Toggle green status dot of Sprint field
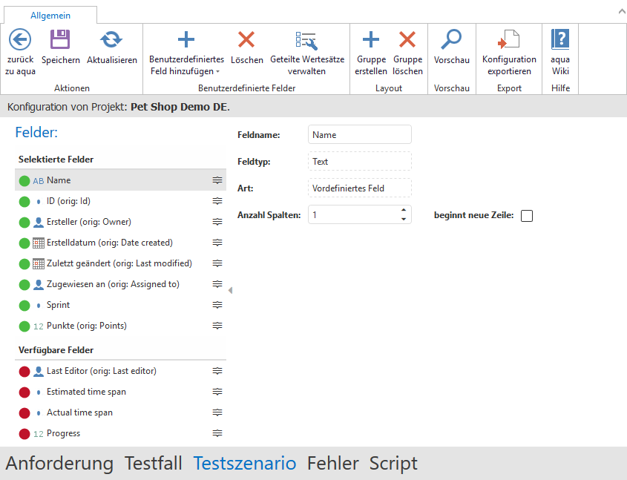 (24, 306)
